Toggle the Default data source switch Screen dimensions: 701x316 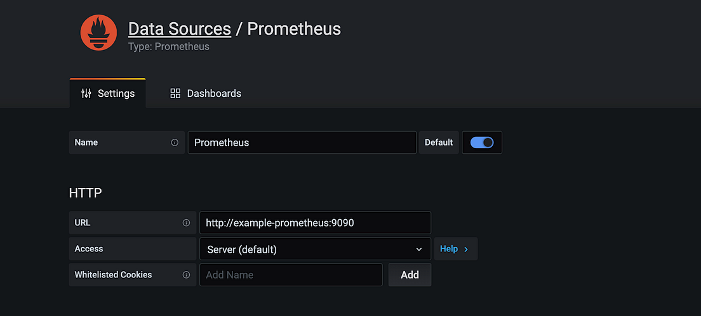482,142
